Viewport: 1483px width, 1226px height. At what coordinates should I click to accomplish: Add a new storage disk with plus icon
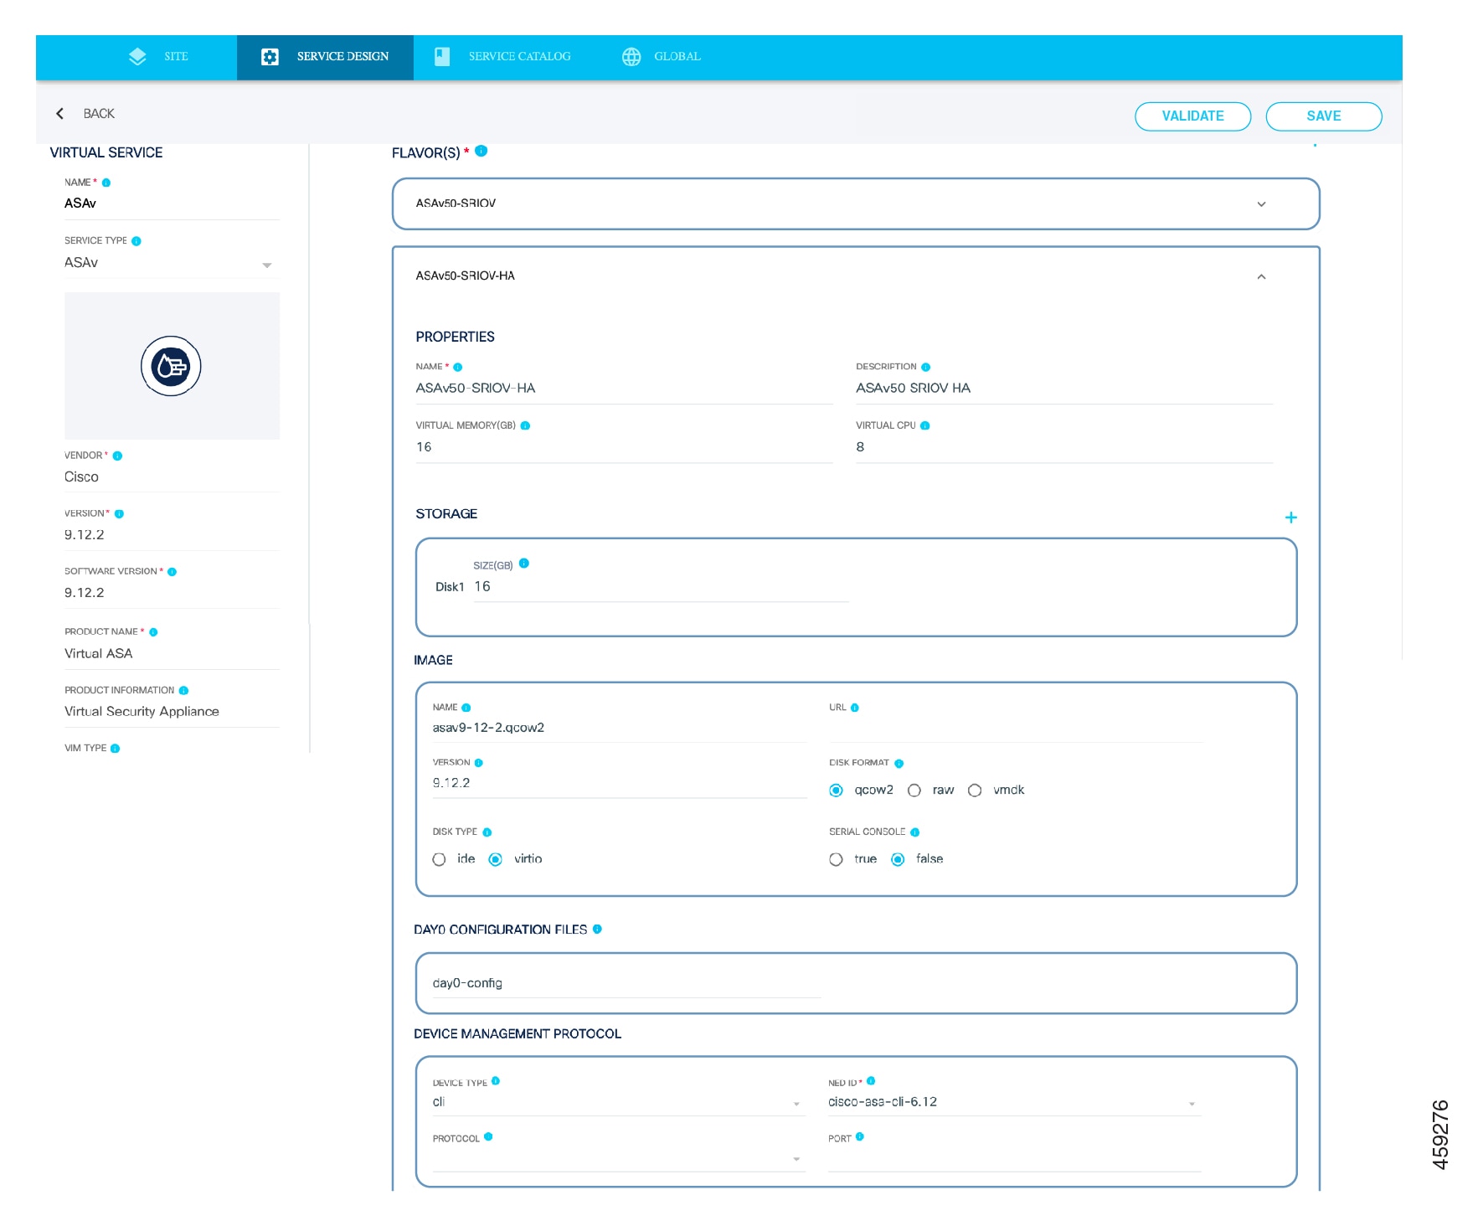[1291, 518]
